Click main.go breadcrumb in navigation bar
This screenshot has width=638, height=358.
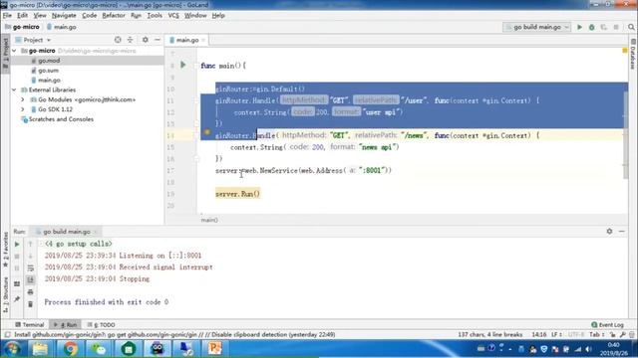[x=62, y=27]
